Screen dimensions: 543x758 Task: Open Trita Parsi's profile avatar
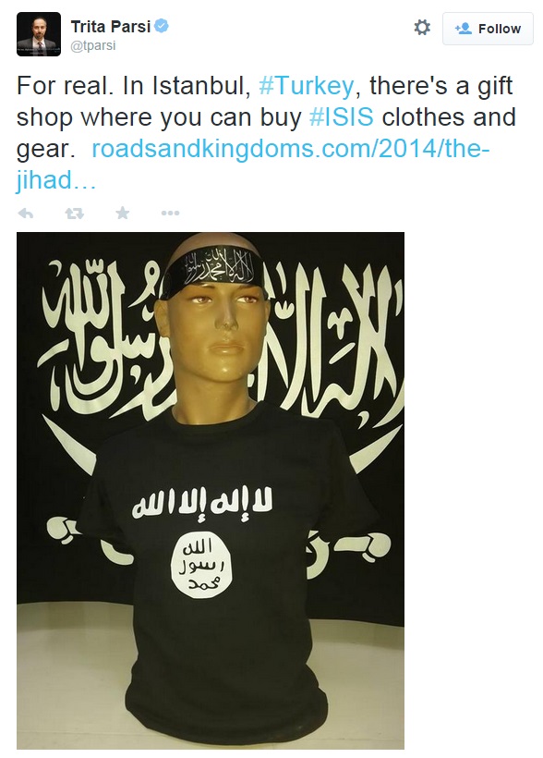coord(39,34)
